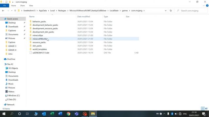The width and height of the screenshot is (209, 117).
Task: Click LocalState in the address path
Action: click(x=114, y=11)
